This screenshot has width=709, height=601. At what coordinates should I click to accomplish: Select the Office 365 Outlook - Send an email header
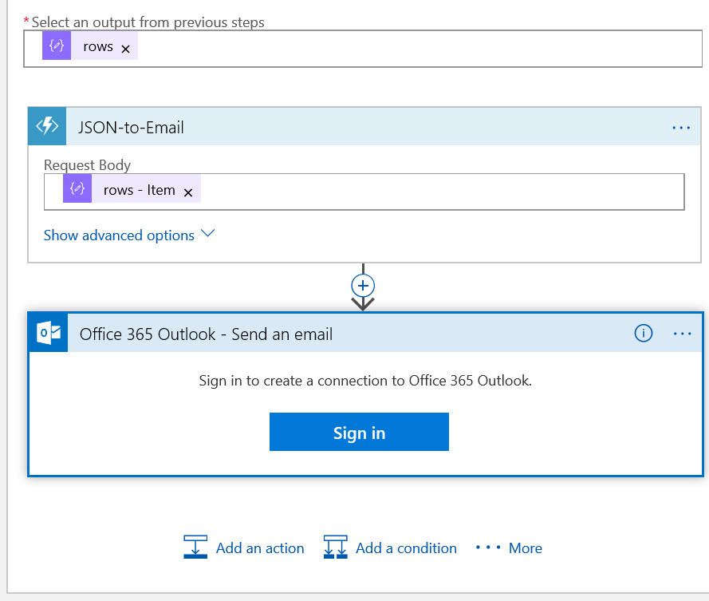[206, 334]
